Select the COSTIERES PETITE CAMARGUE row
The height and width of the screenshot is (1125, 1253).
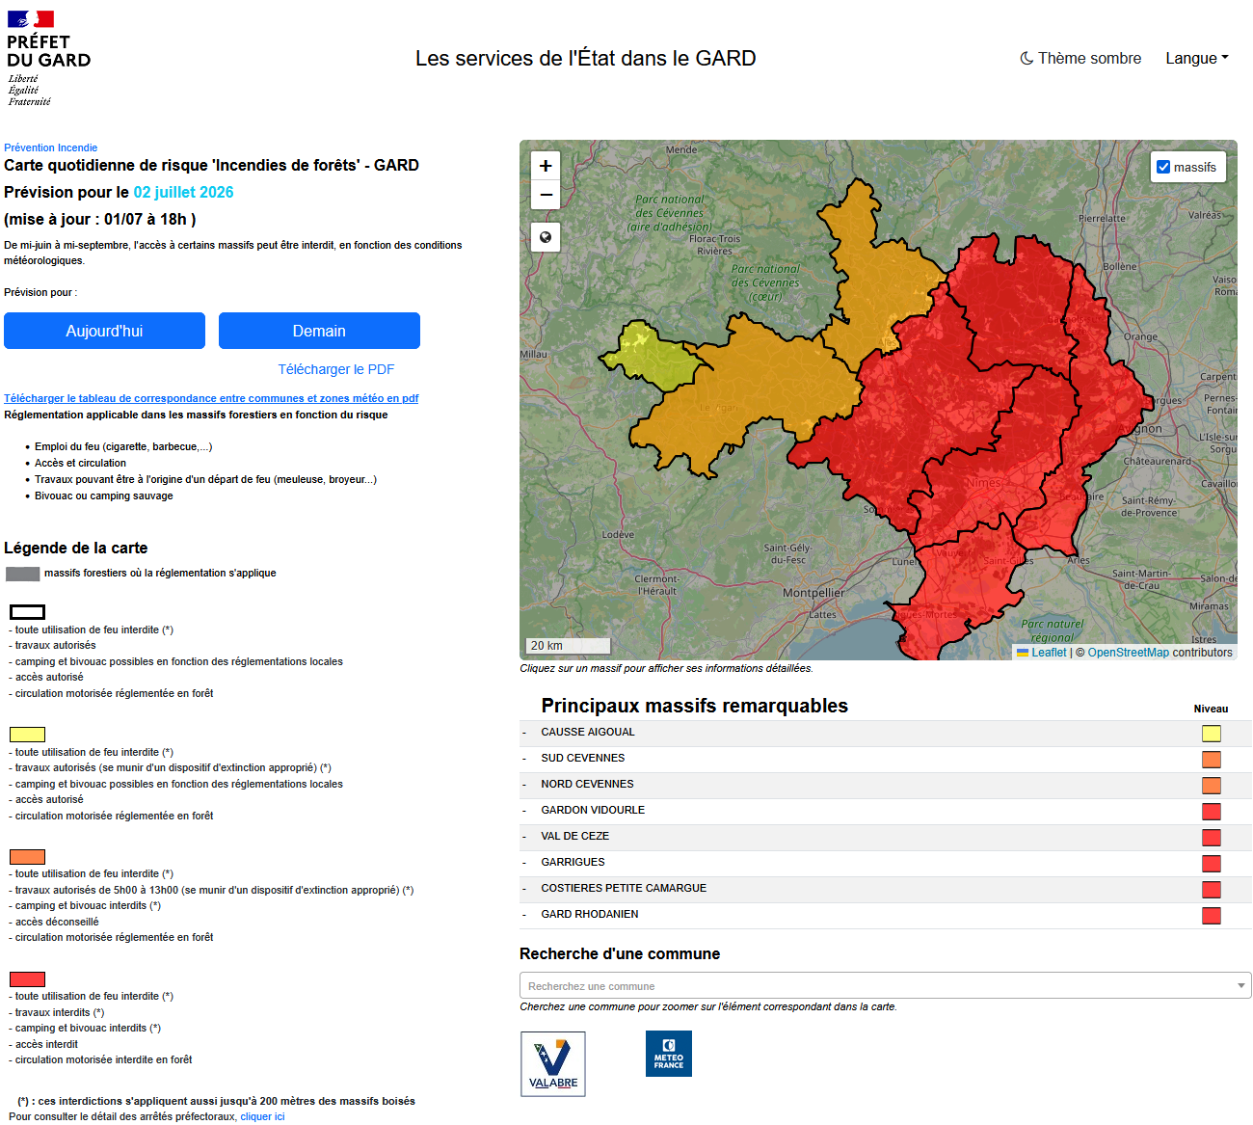[885, 889]
